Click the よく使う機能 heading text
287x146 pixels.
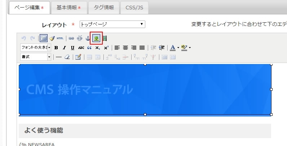pos(44,131)
